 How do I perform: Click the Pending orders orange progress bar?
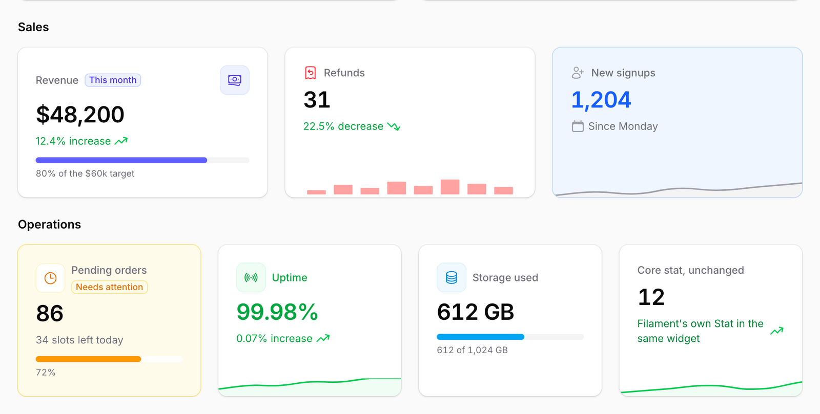click(x=109, y=359)
